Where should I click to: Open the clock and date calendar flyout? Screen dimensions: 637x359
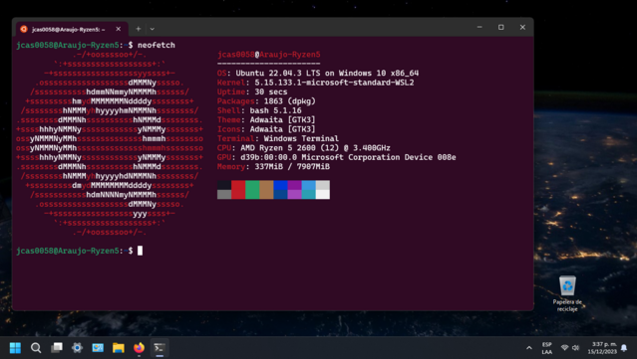(x=602, y=348)
